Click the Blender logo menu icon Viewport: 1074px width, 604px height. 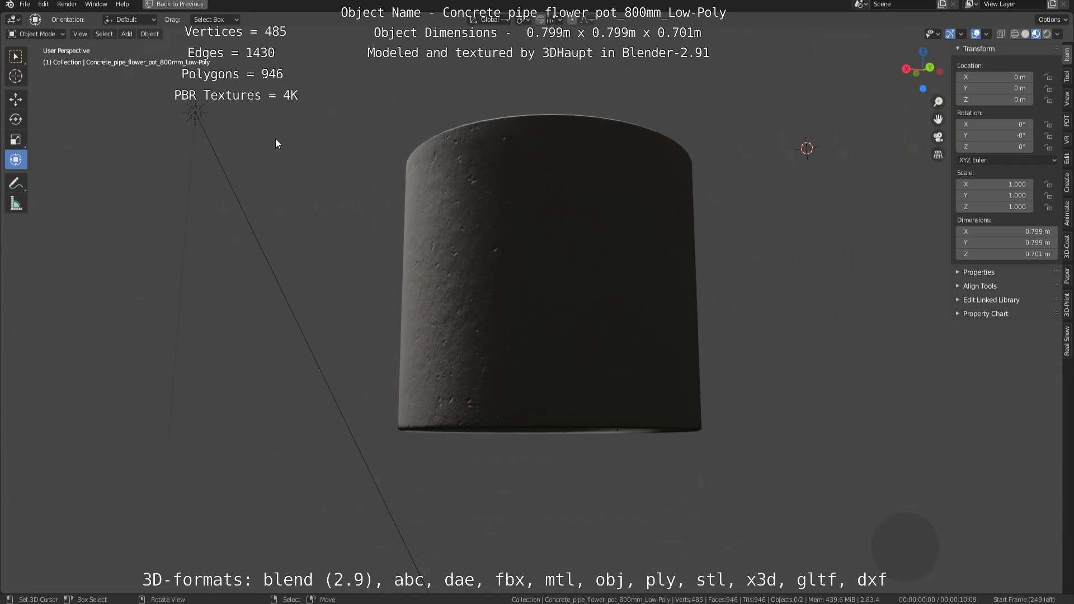point(10,4)
